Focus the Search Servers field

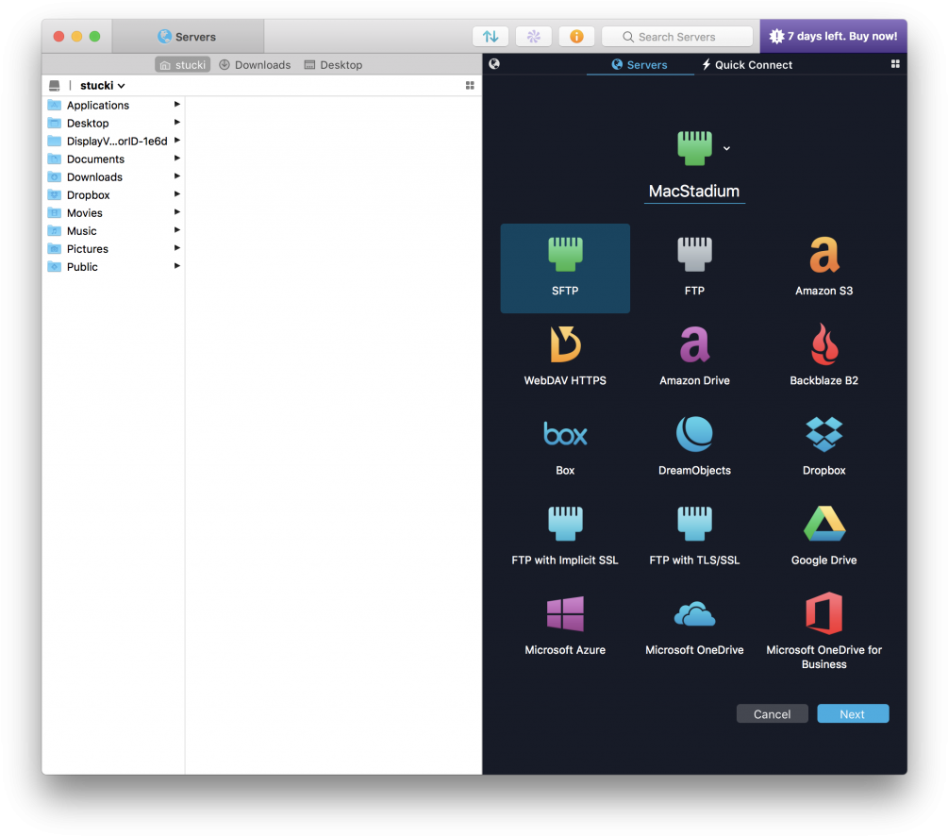[677, 36]
